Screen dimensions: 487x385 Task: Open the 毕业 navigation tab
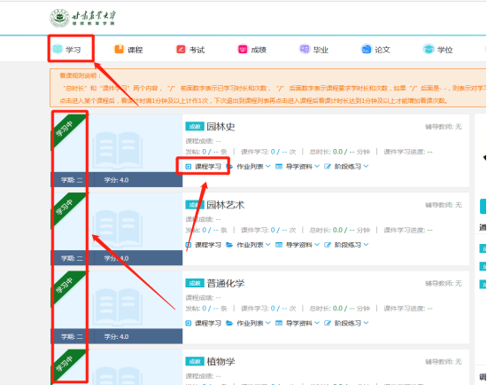(313, 50)
